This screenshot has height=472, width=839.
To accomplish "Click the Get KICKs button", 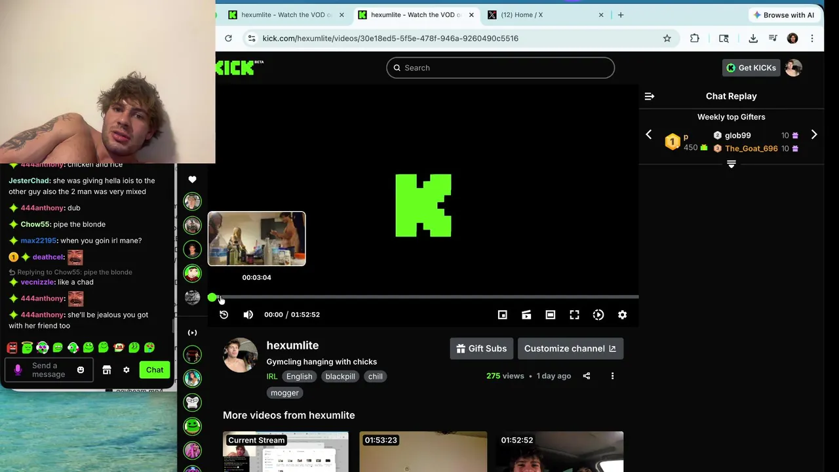I will (751, 68).
